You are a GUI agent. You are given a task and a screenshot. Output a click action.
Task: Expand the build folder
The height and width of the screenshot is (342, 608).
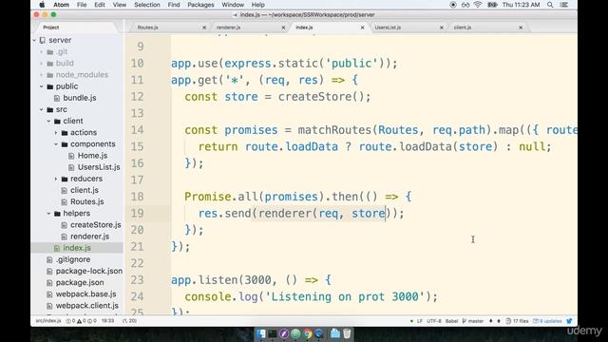(x=42, y=64)
